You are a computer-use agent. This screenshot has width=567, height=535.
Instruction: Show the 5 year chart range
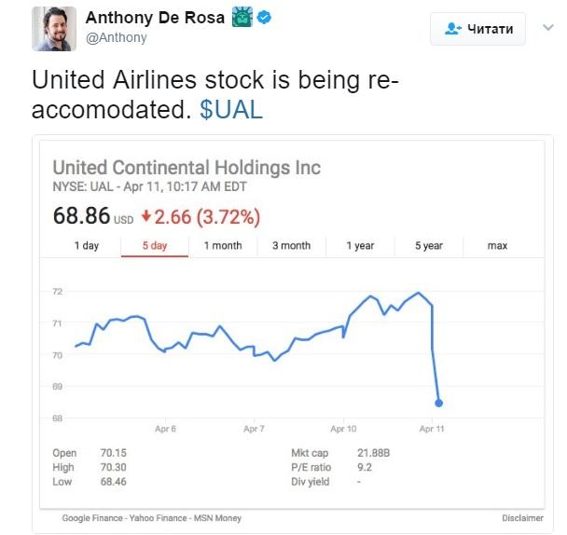pos(429,246)
